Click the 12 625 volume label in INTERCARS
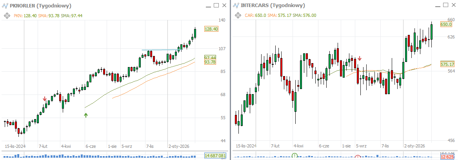Viewport: 458px width, 160px height. tap(447, 157)
